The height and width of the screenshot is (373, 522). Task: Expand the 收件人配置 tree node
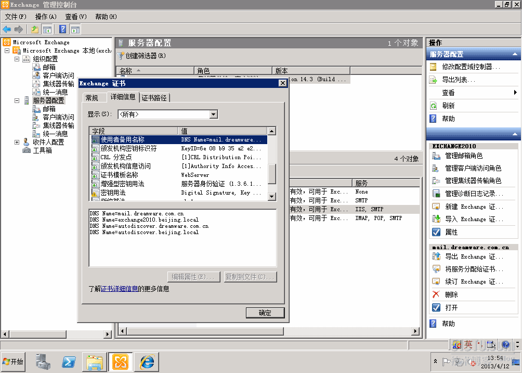pos(17,142)
